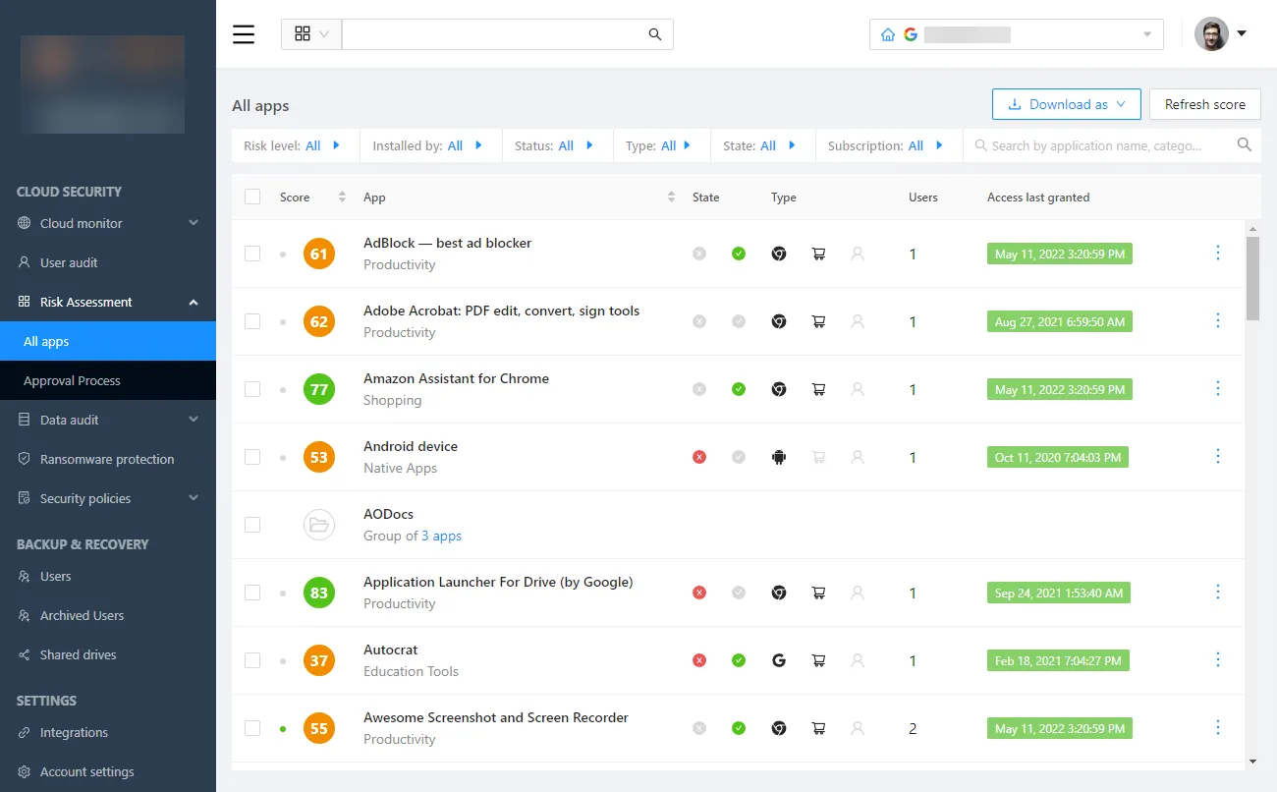
Task: Check the checkbox on the Amazon Assistant row
Action: pos(252,388)
